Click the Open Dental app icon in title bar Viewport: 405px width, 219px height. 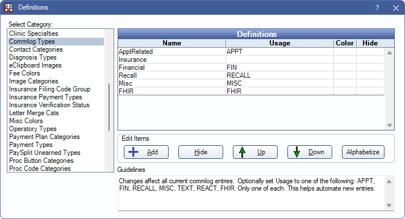[9, 7]
